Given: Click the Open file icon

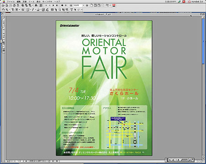Looking at the screenshot, I should point(3,5).
